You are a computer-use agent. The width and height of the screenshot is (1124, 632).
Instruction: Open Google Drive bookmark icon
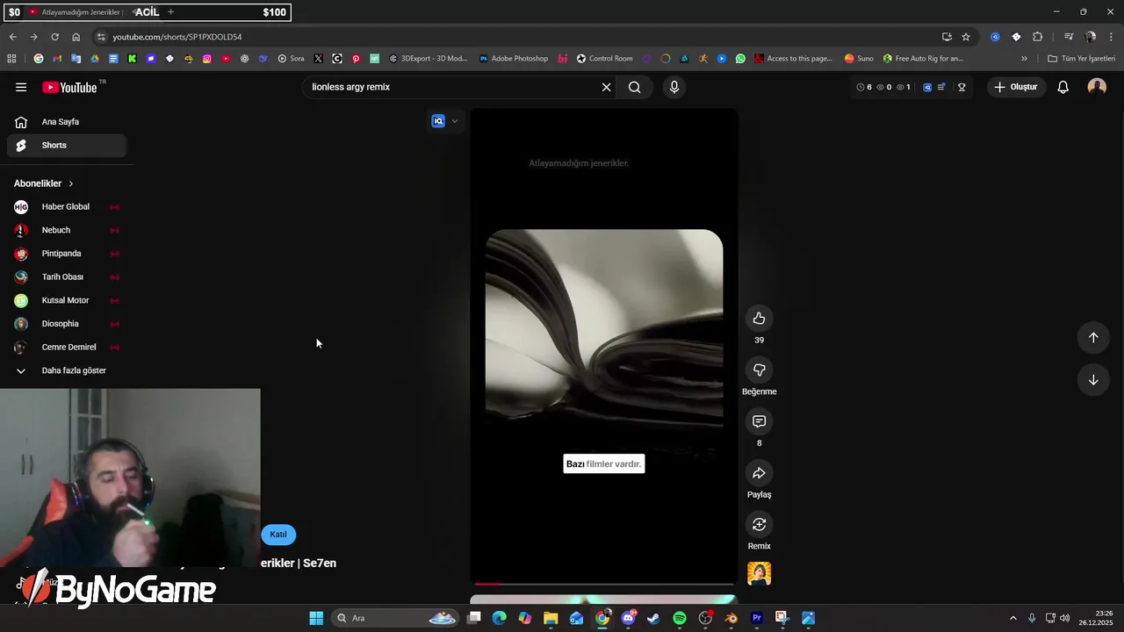click(x=95, y=59)
